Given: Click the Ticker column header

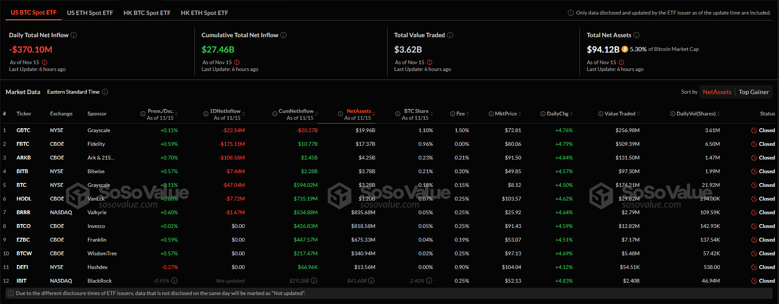Looking at the screenshot, I should 24,114.
